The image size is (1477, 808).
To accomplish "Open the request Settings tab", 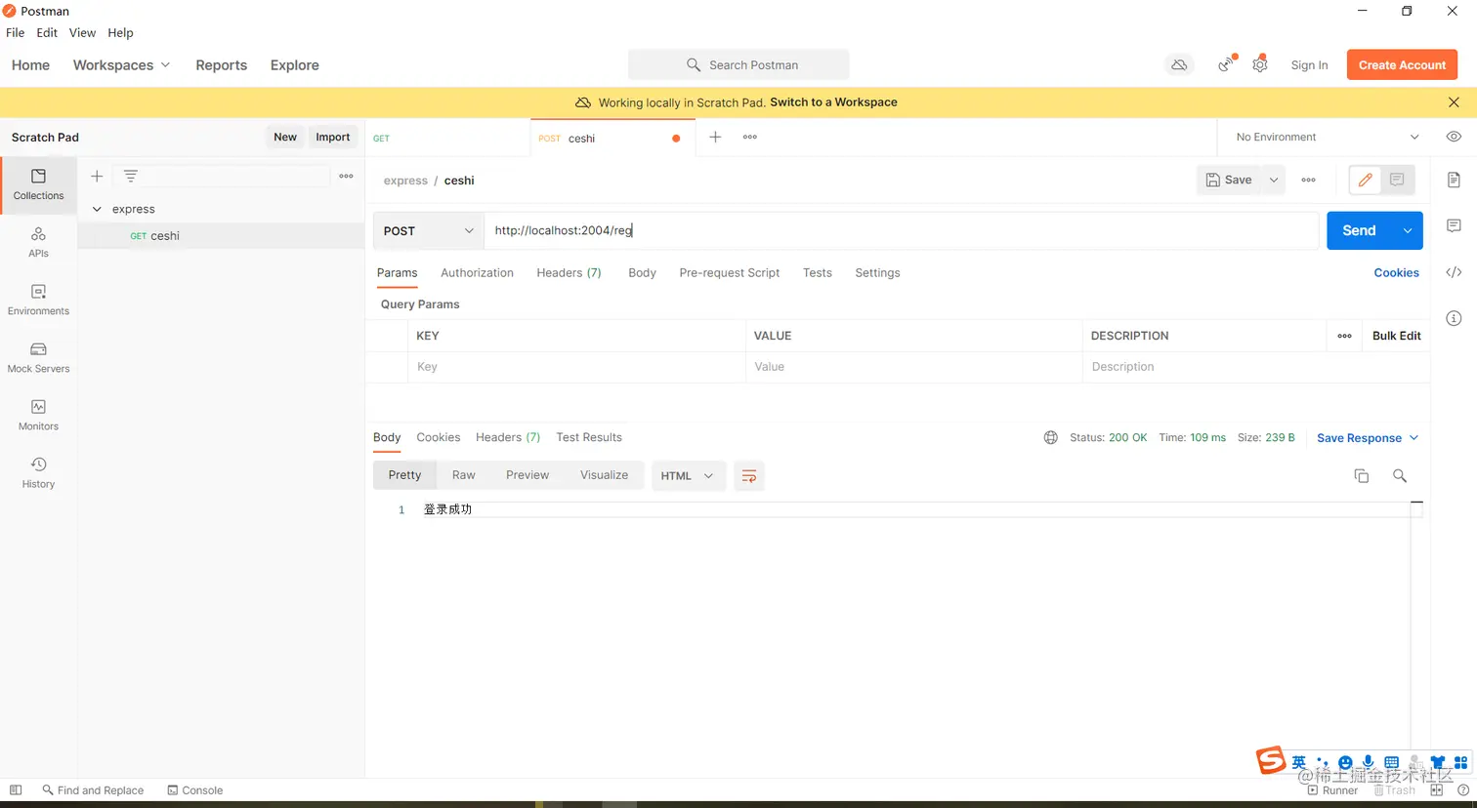I will pos(877,273).
